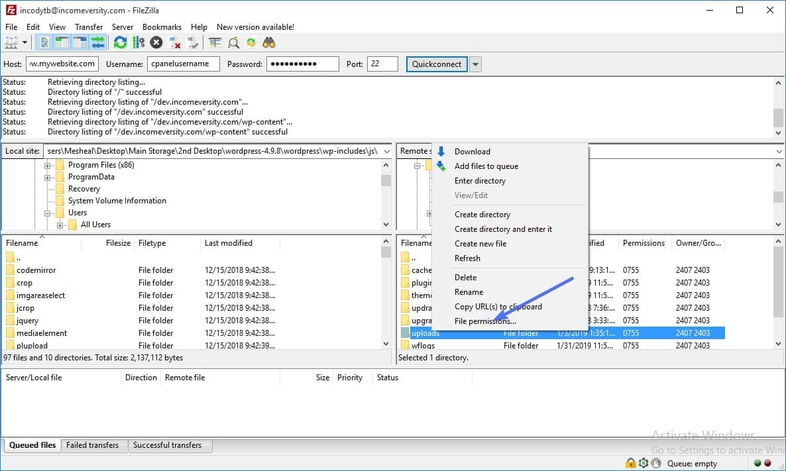Select the mediaelement folder in local list
Viewport: 786px width, 471px height.
(x=42, y=333)
